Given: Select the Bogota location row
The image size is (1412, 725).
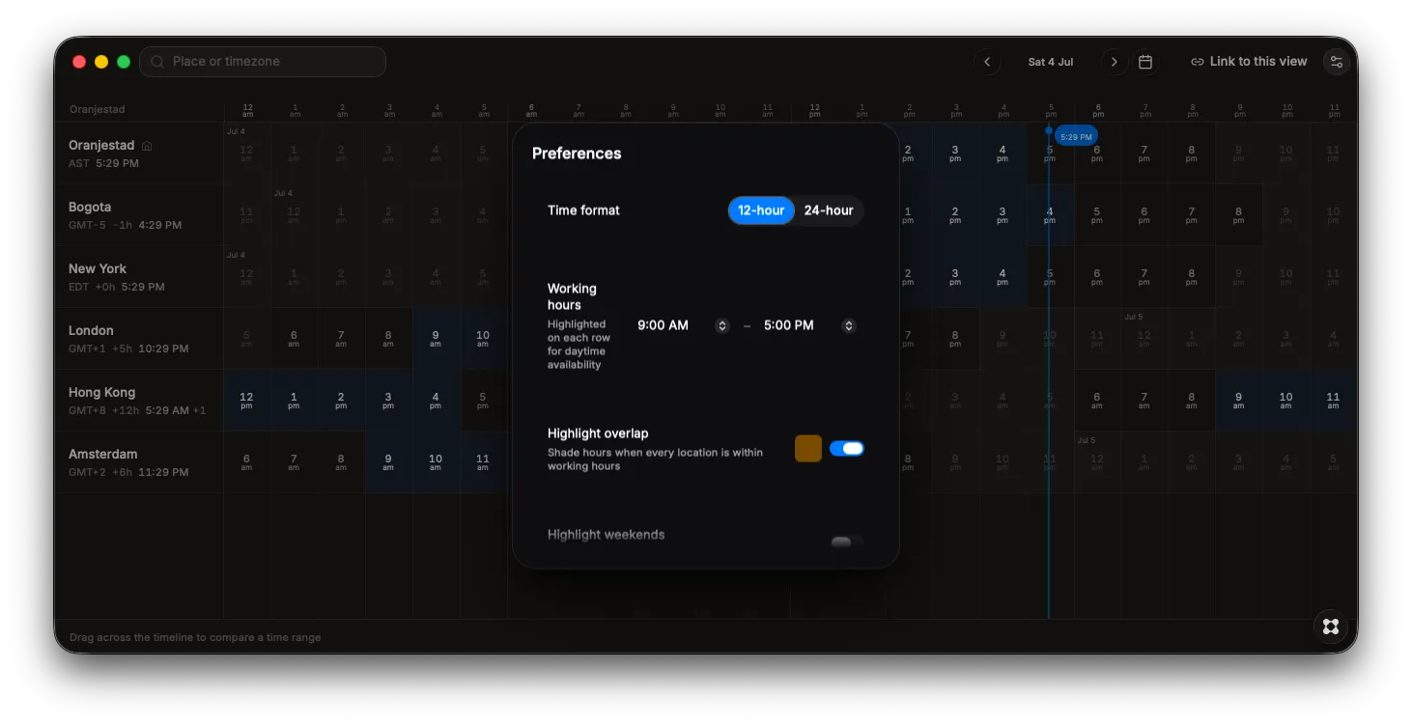Looking at the screenshot, I should pyautogui.click(x=139, y=215).
